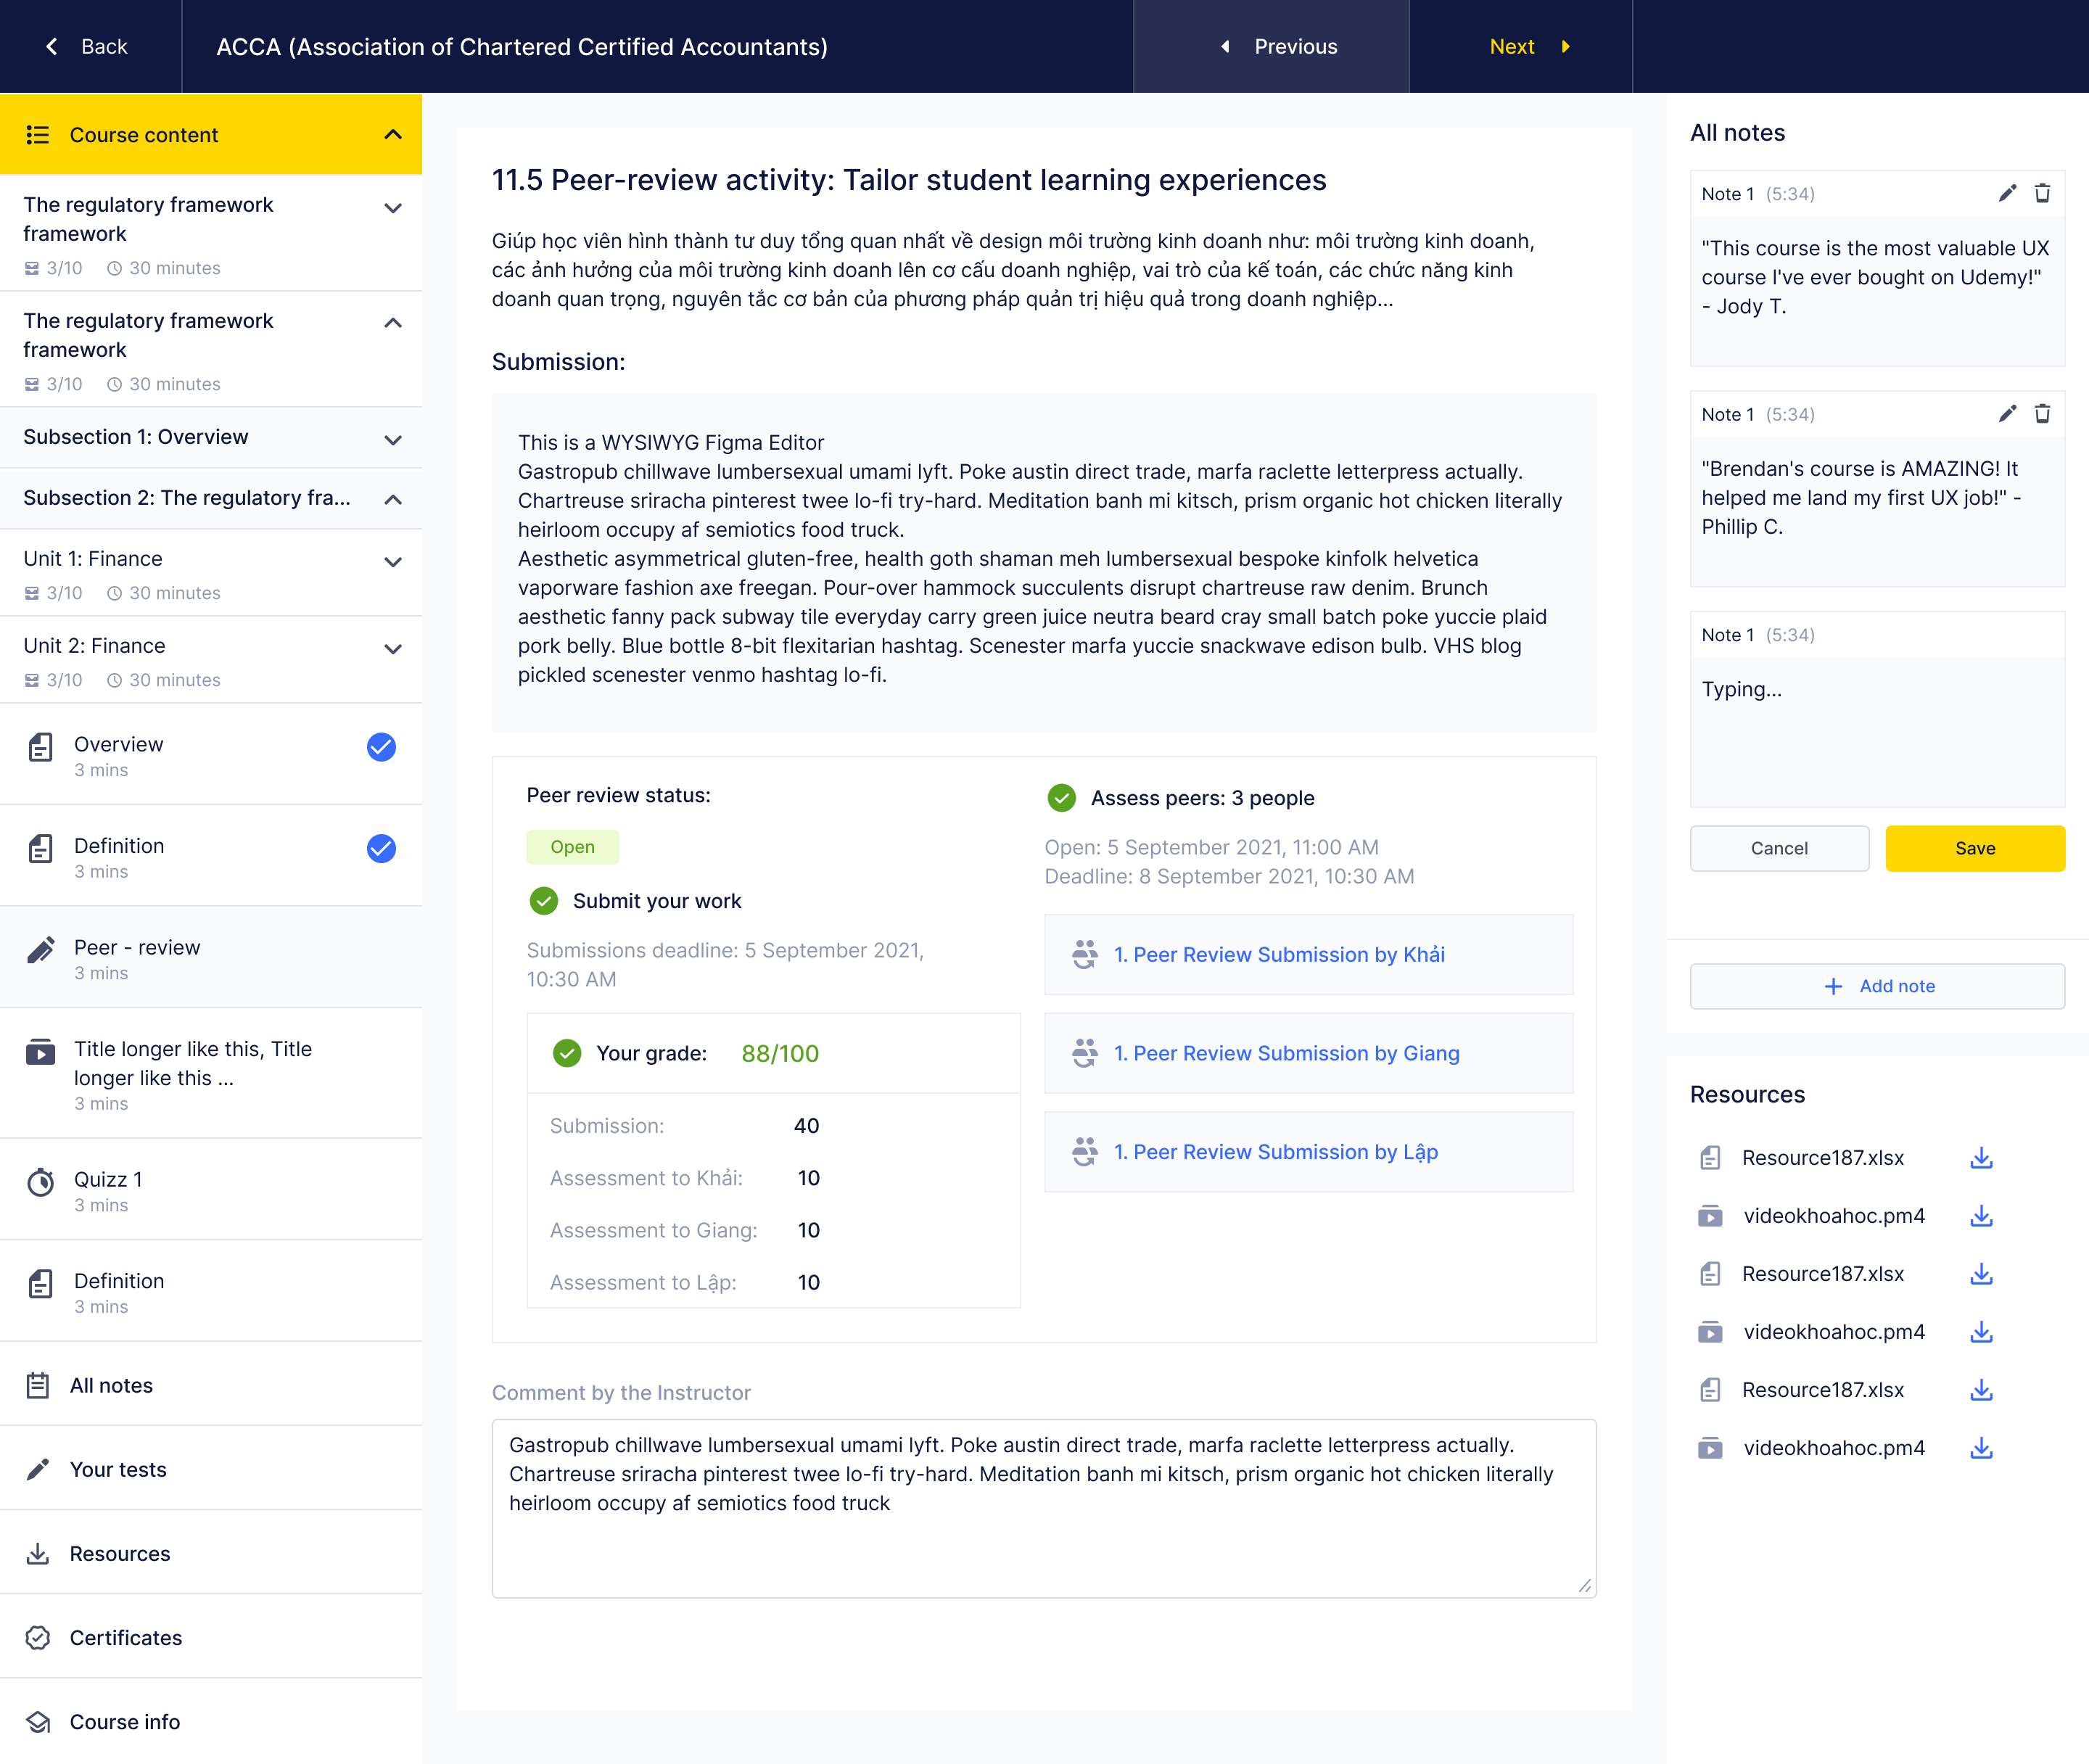Toggle the first Definition lesson completed checkmark

381,849
